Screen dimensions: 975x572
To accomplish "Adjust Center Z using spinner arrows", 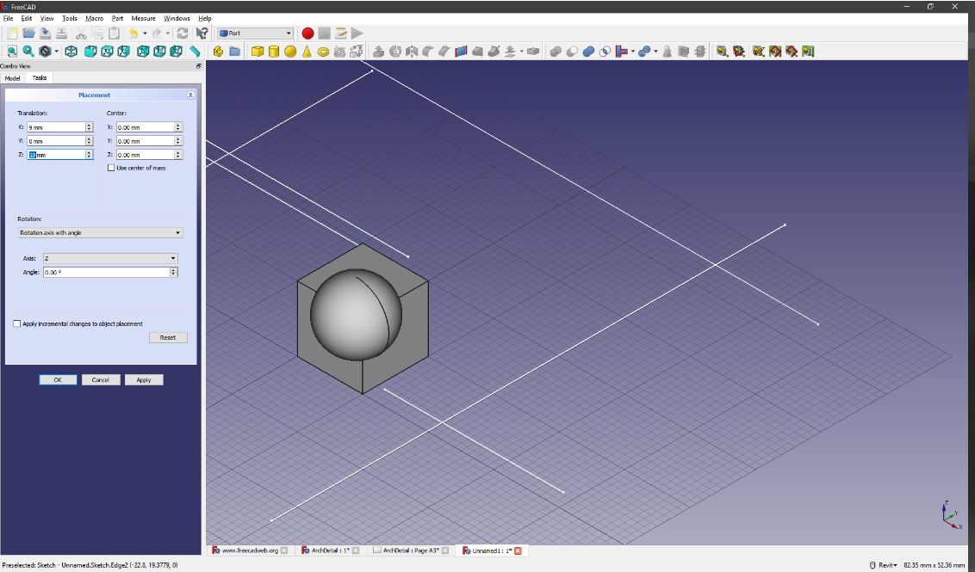I will pyautogui.click(x=177, y=155).
